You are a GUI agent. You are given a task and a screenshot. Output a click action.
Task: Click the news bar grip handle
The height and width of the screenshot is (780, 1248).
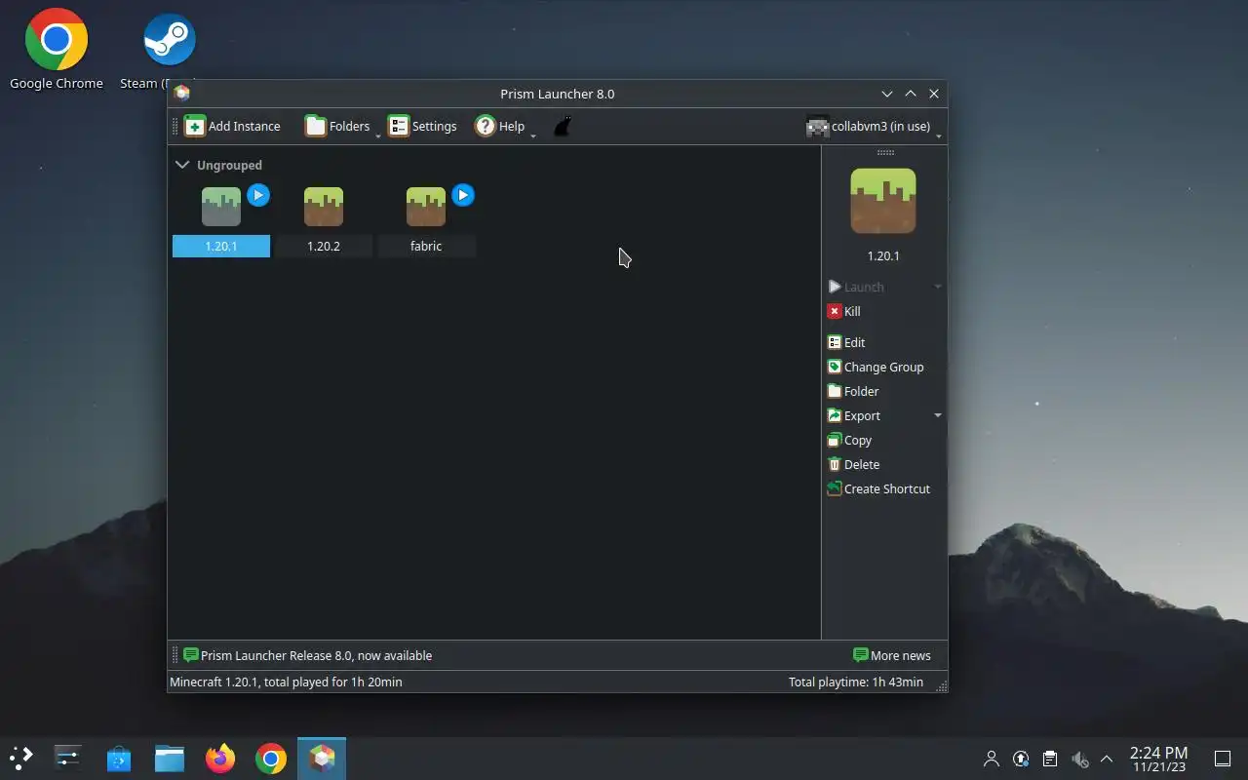point(175,655)
